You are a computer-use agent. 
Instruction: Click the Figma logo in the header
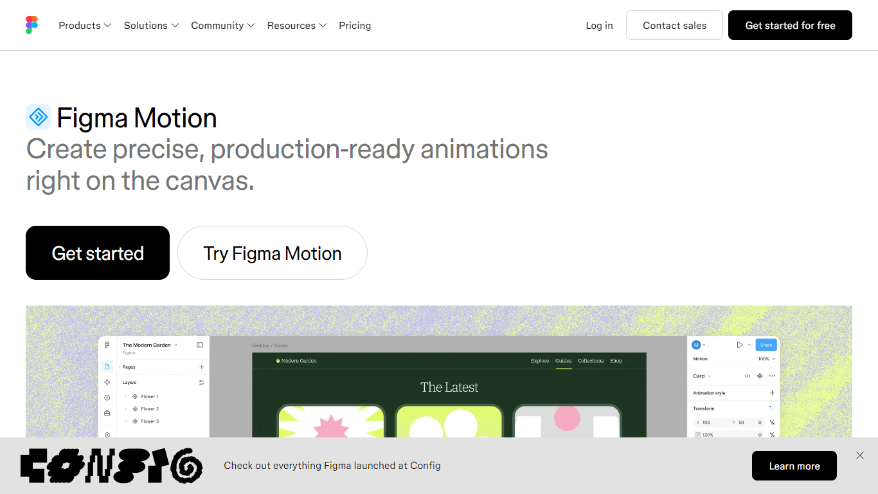32,25
